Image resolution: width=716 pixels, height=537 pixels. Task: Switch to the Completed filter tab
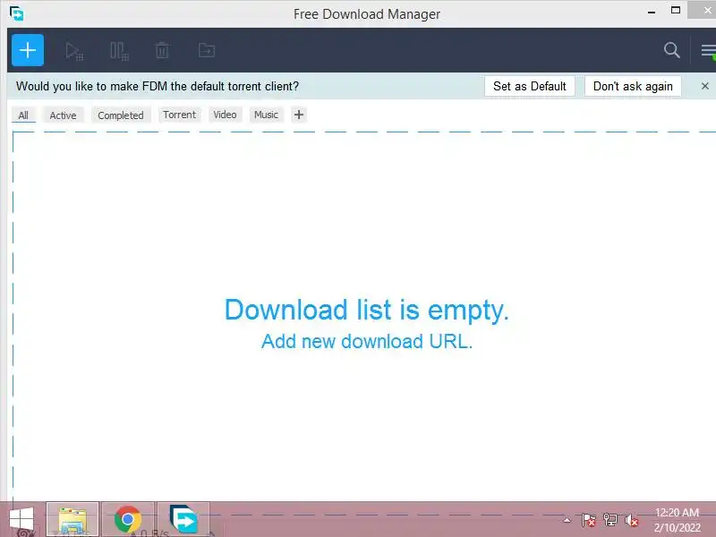point(121,115)
